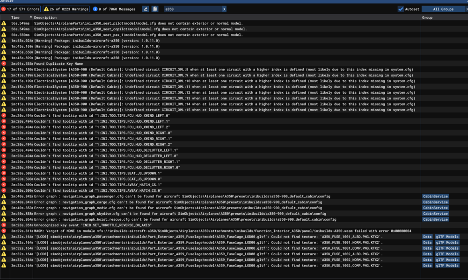Click error icon beside INIB.SET_THROTTLE_REVERSE_ON_AXIS entry
This screenshot has width=468, height=280.
[x=4, y=225]
